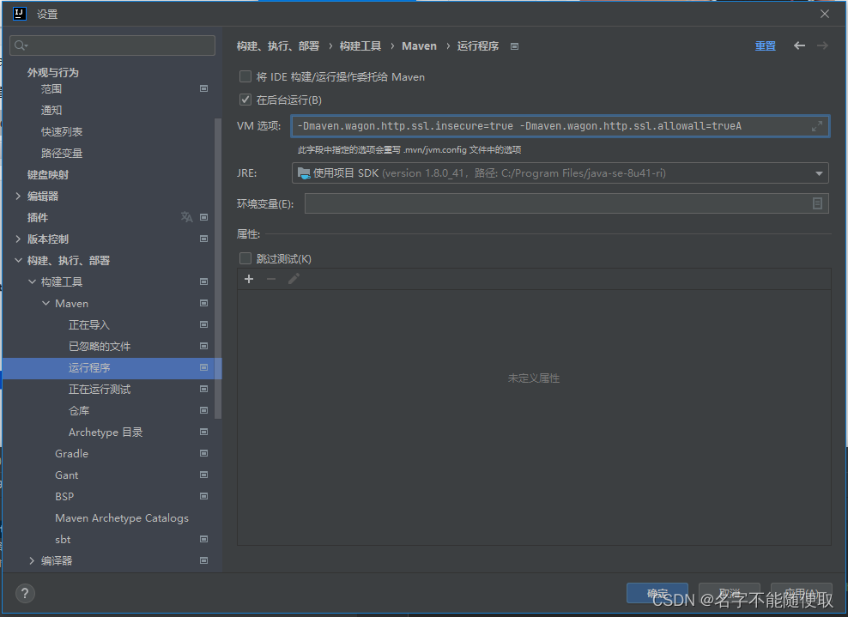This screenshot has width=848, height=617.
Task: Click the translation icon next to 插件
Action: pyautogui.click(x=186, y=217)
